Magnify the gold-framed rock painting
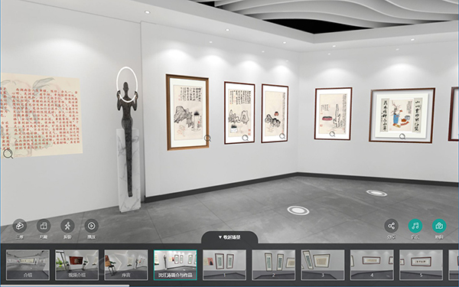The width and height of the screenshot is (459, 287). (207, 138)
